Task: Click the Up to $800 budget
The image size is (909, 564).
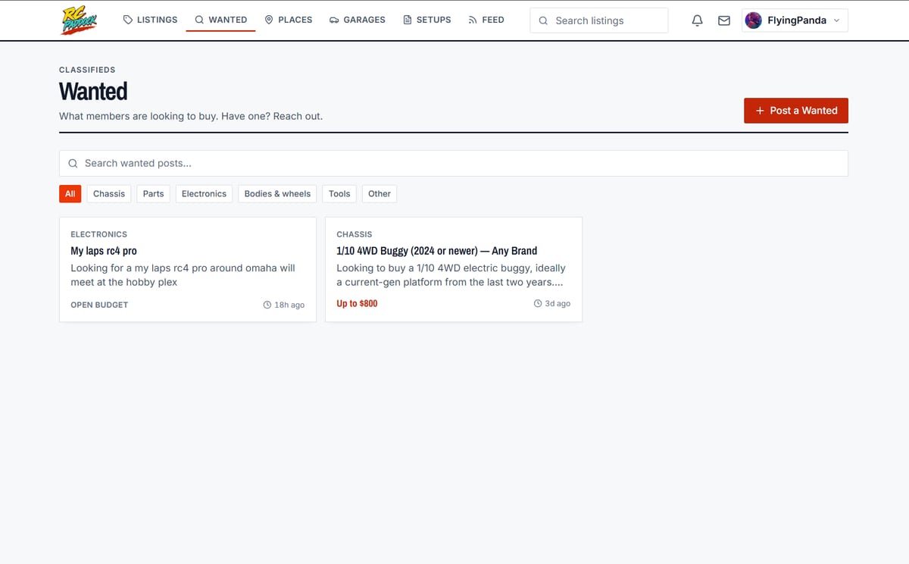Action: [x=357, y=303]
